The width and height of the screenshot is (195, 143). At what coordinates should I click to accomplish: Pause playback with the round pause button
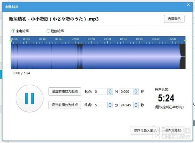[x=29, y=98]
